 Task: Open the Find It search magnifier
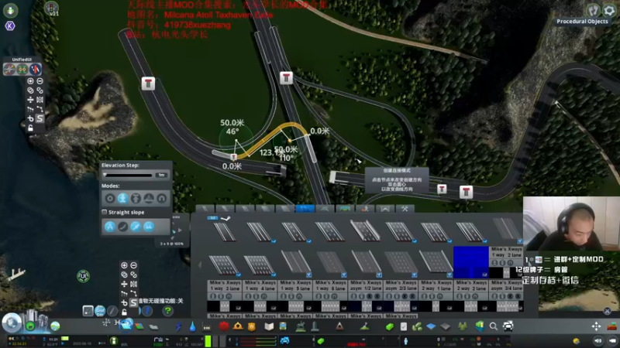[x=493, y=326]
